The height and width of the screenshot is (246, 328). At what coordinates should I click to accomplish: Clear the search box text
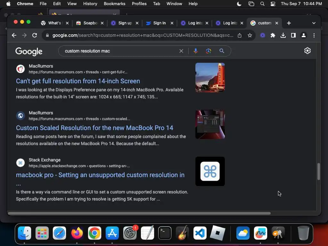tap(181, 51)
